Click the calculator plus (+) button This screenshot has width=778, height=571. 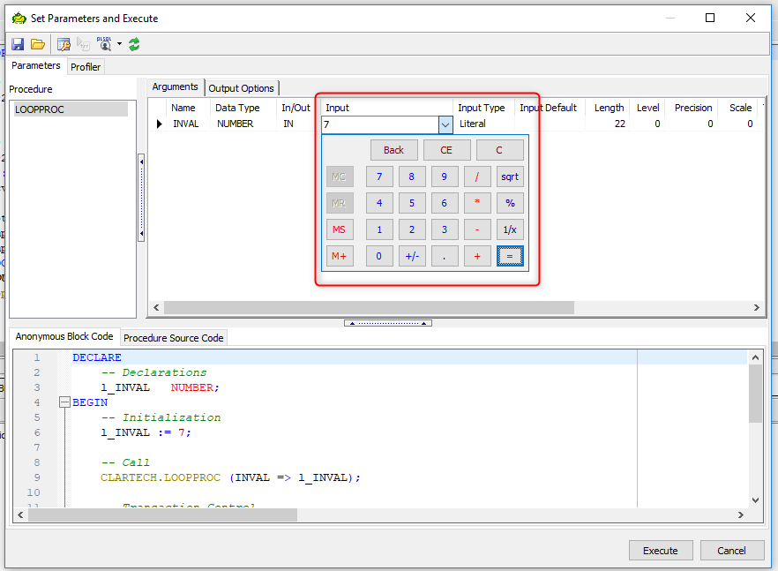477,256
